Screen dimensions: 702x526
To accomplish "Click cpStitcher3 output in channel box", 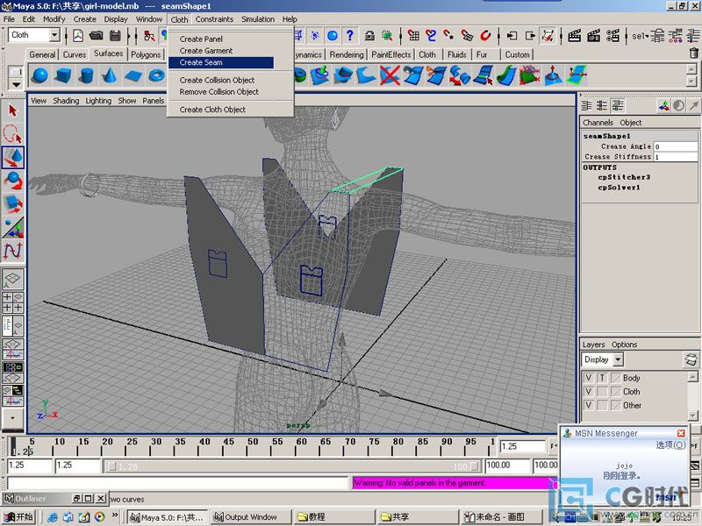I will pyautogui.click(x=624, y=177).
